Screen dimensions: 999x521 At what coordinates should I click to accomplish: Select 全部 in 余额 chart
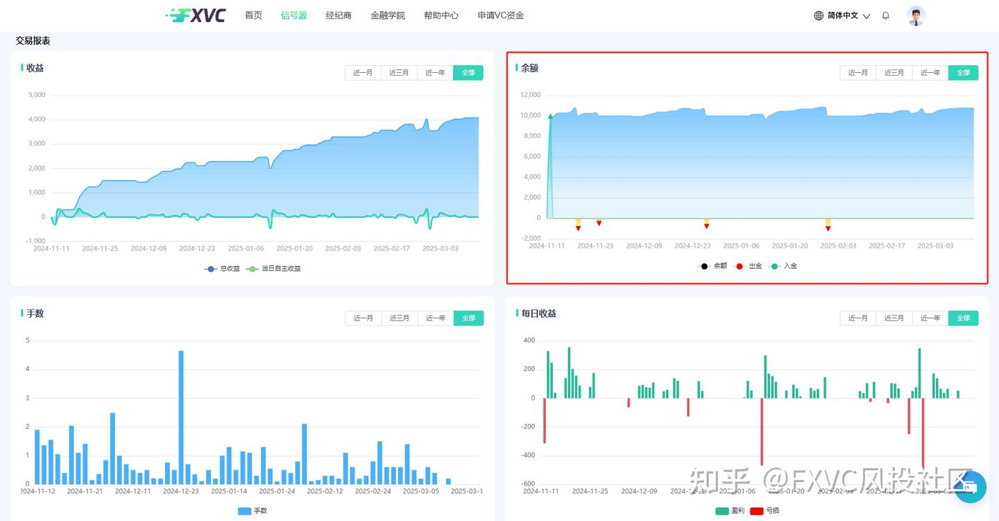(964, 73)
